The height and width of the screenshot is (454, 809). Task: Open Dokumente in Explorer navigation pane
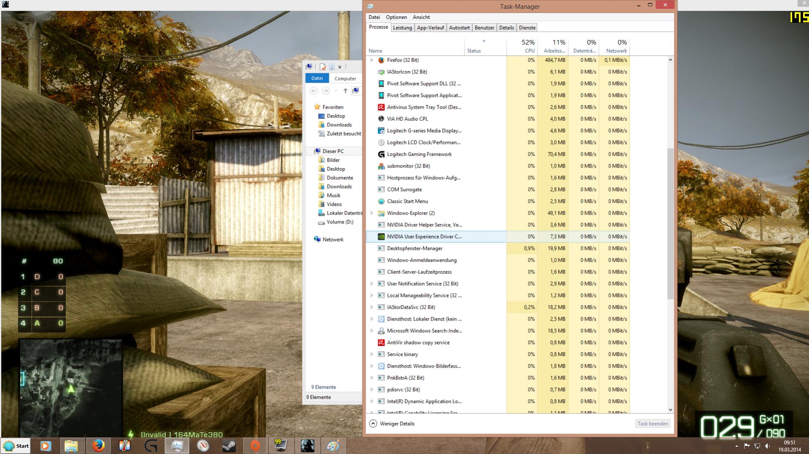[339, 178]
